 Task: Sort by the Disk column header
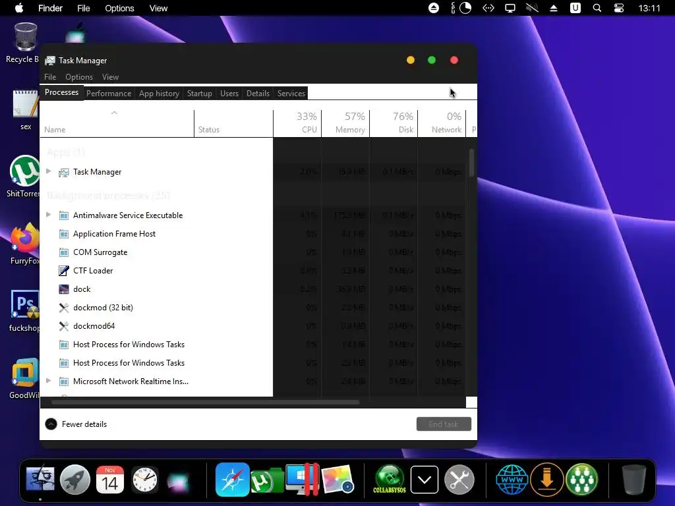pos(394,123)
